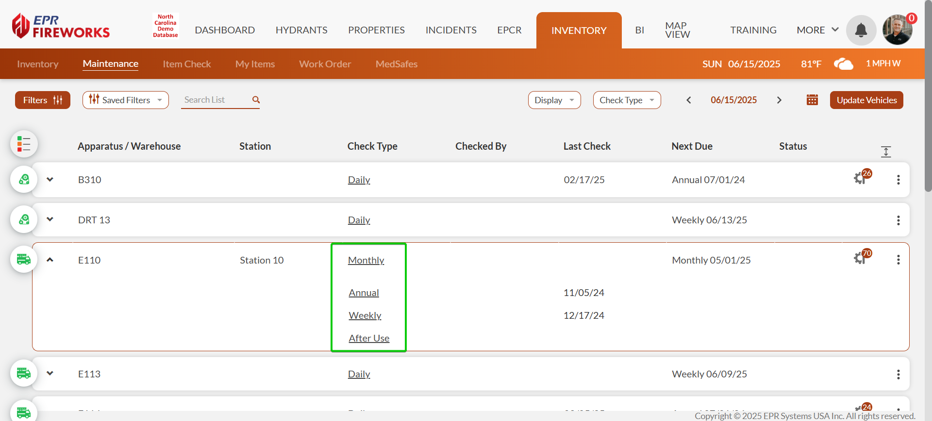Viewport: 932px width, 421px height.
Task: Click the E110 gear icon with badge 70
Action: click(861, 258)
